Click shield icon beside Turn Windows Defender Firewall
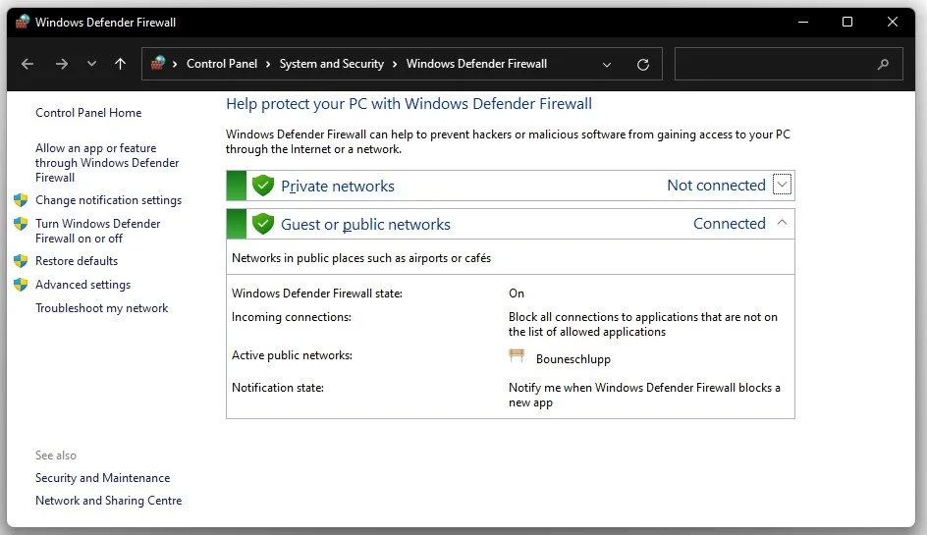 tap(21, 224)
